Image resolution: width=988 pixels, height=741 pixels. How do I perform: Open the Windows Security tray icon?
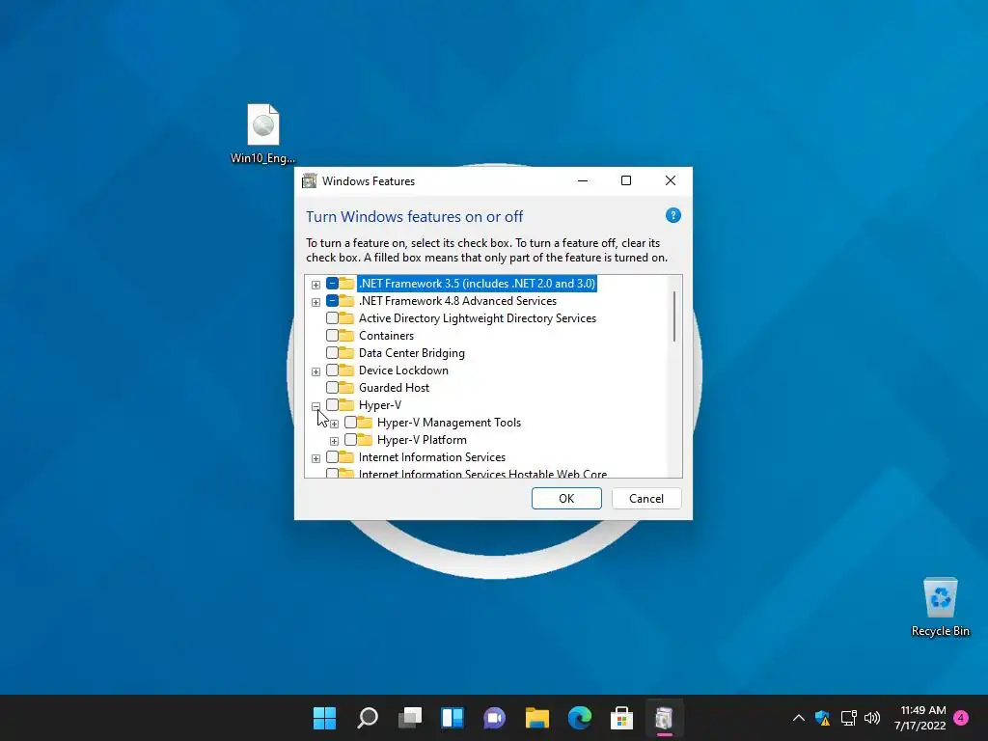tap(822, 718)
